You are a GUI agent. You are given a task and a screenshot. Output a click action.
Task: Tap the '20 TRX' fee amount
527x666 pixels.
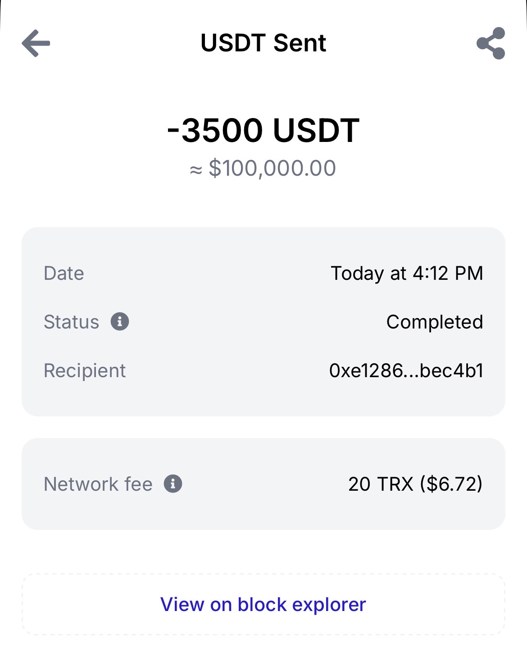(x=381, y=484)
